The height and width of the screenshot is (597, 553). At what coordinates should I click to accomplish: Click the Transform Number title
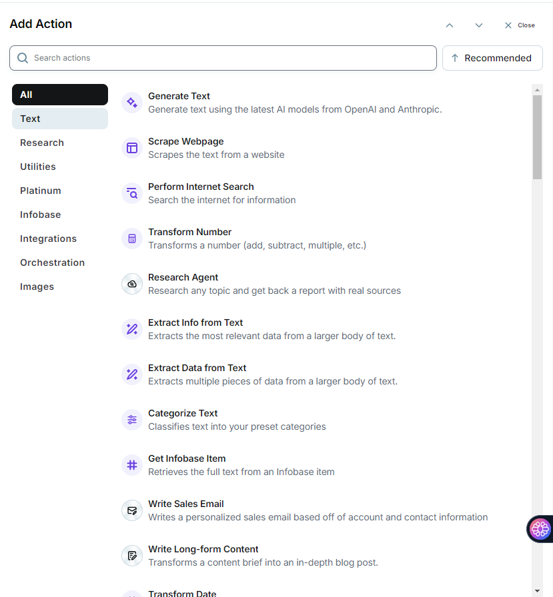click(190, 232)
